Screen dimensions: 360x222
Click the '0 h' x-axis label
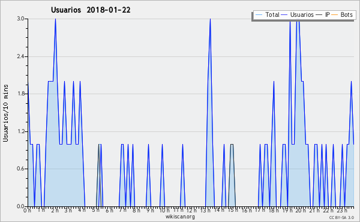(x=28, y=211)
